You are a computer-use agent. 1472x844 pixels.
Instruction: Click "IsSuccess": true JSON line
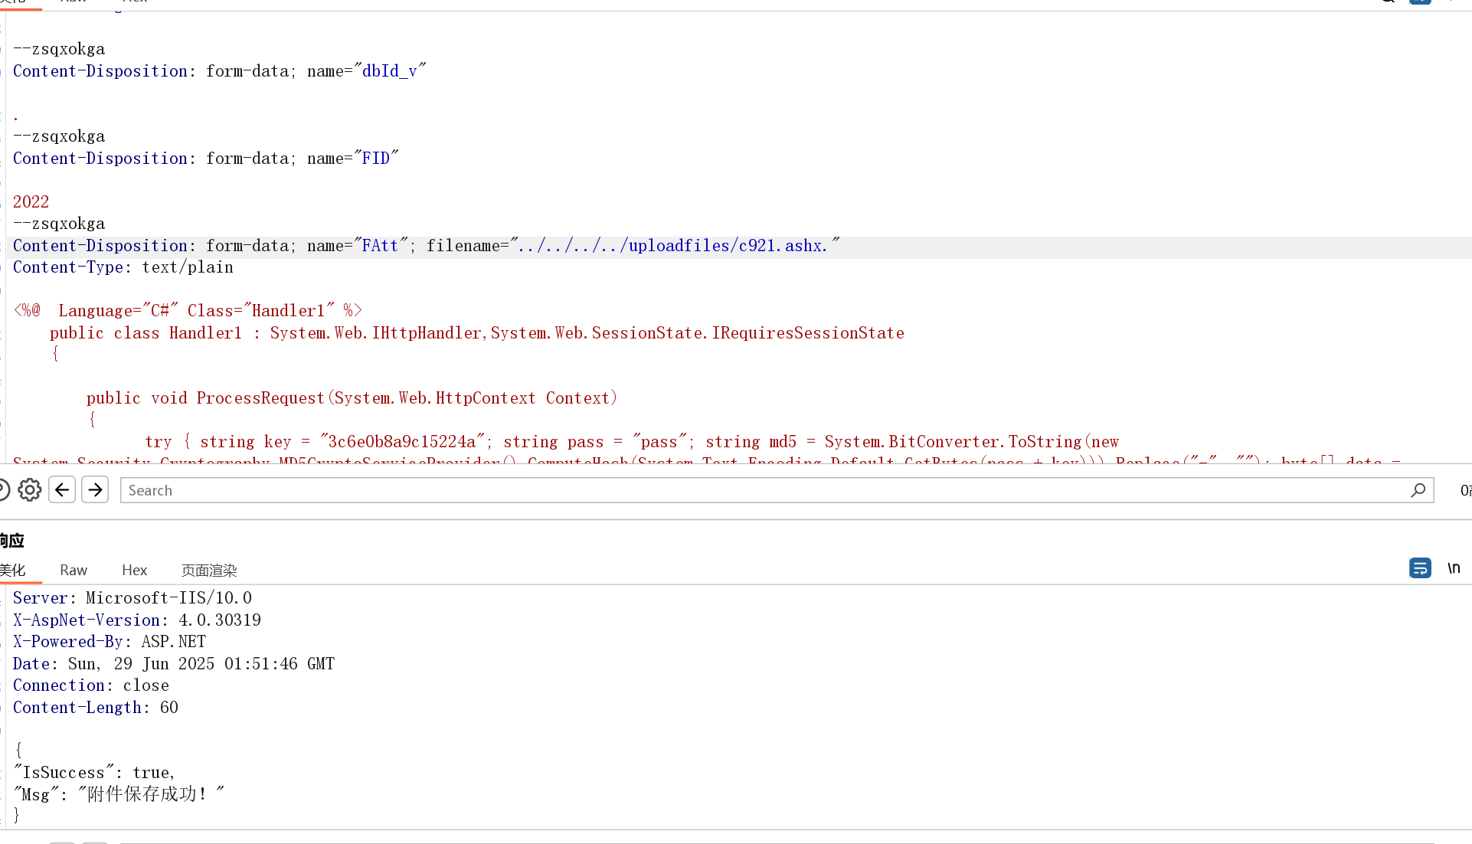[x=95, y=772]
